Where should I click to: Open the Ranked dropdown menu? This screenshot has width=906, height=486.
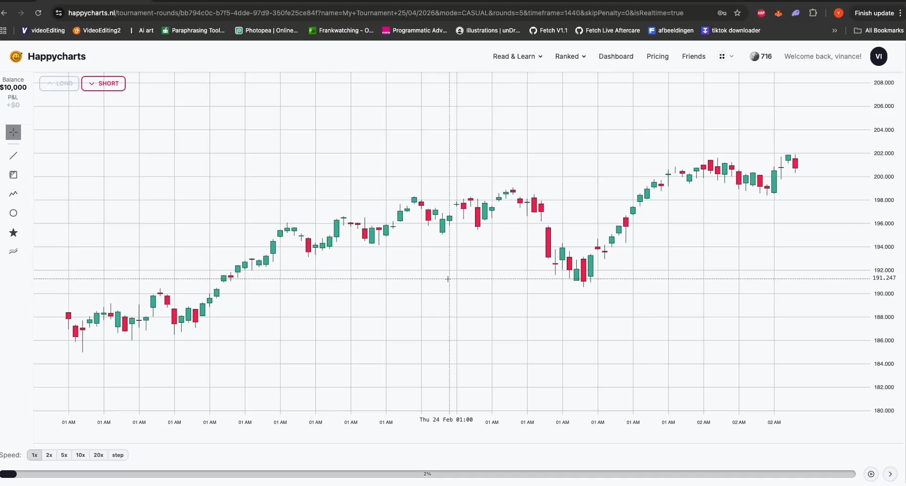tap(570, 56)
